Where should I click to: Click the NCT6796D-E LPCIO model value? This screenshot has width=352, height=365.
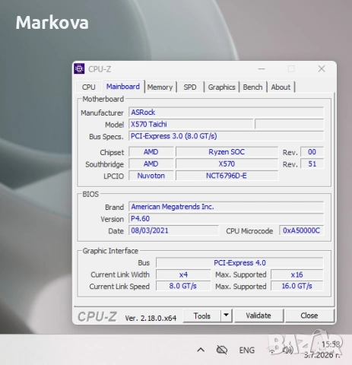(227, 176)
